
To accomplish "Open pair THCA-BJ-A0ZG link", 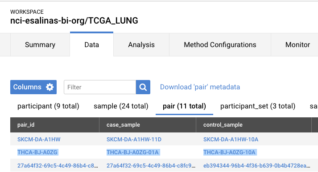I will [x=37, y=152].
